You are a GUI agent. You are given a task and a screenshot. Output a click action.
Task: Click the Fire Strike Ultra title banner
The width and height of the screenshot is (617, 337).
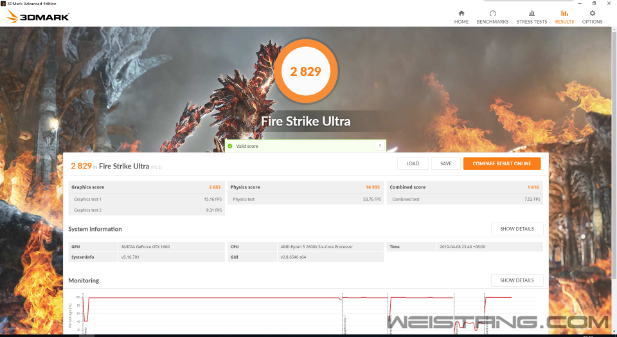306,122
